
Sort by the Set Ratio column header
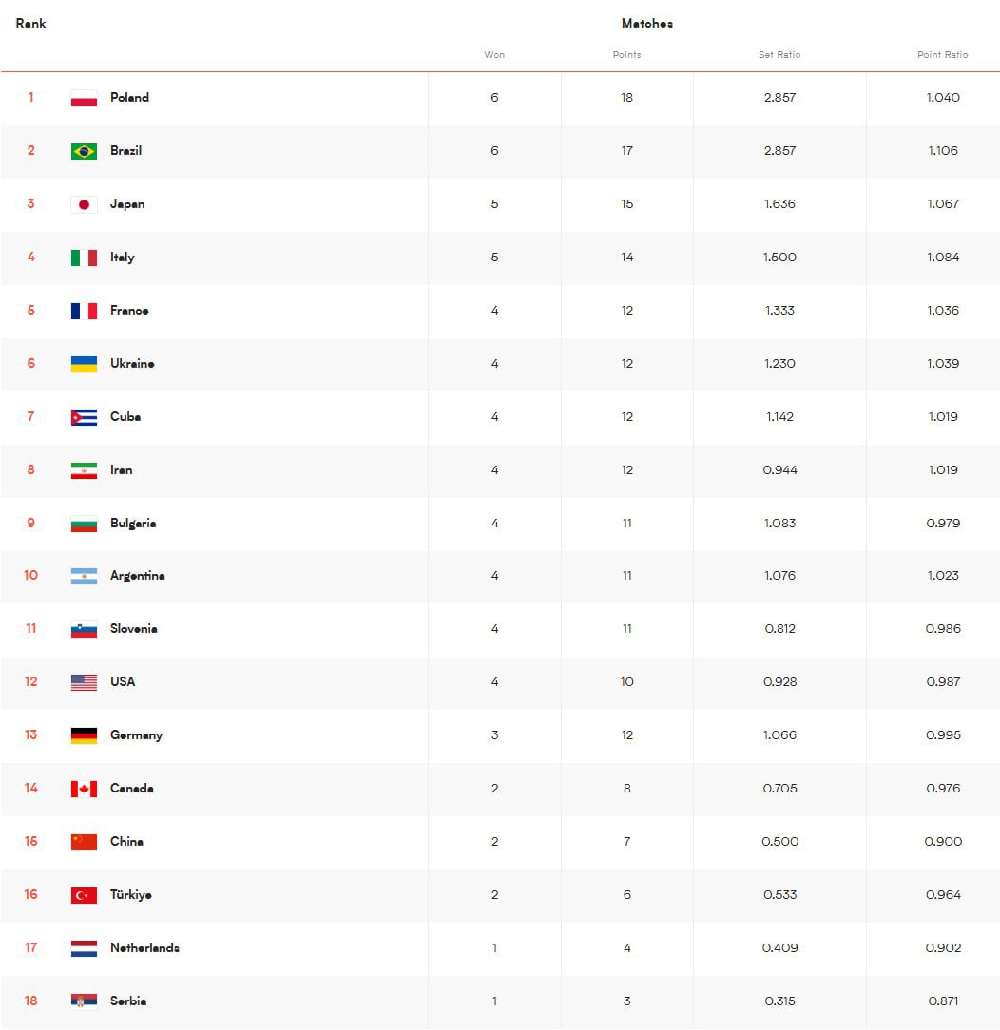pos(779,54)
